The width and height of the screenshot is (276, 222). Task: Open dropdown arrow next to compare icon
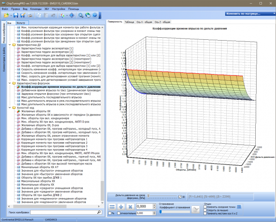[67, 16]
